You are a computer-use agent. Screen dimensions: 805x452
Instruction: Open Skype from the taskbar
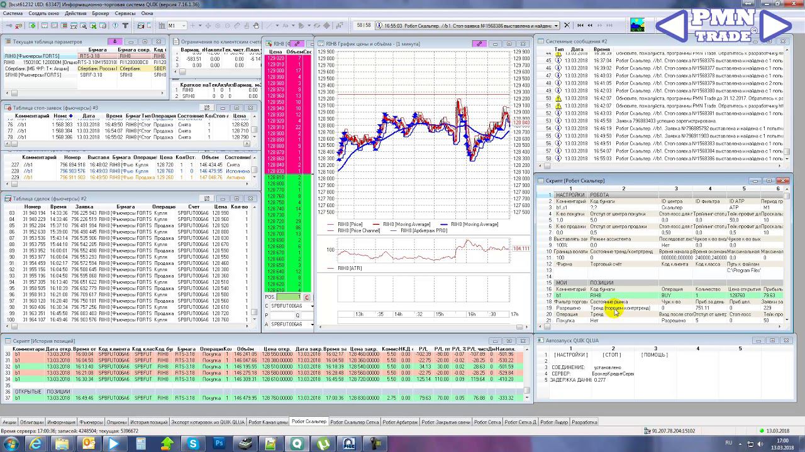pos(192,444)
